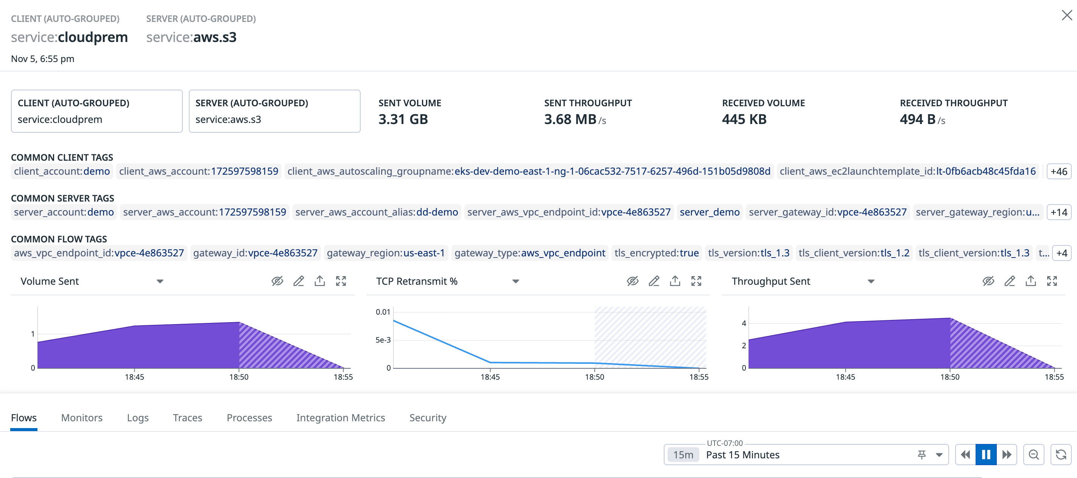Click the refresh icon next to time picker
The width and height of the screenshot is (1077, 478).
point(1061,455)
